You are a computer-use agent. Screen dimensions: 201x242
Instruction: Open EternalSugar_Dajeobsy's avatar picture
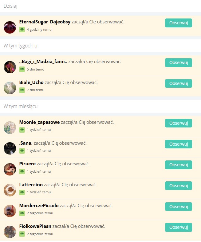10,27
